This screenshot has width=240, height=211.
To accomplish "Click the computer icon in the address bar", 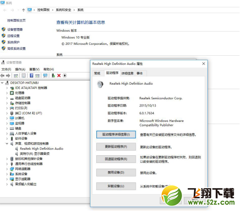I will [30, 10].
